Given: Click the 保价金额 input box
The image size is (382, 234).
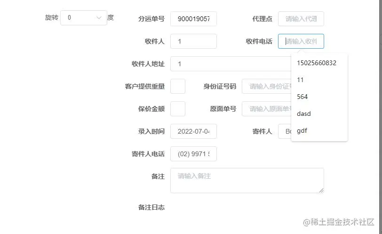Looking at the screenshot, I should click(178, 109).
